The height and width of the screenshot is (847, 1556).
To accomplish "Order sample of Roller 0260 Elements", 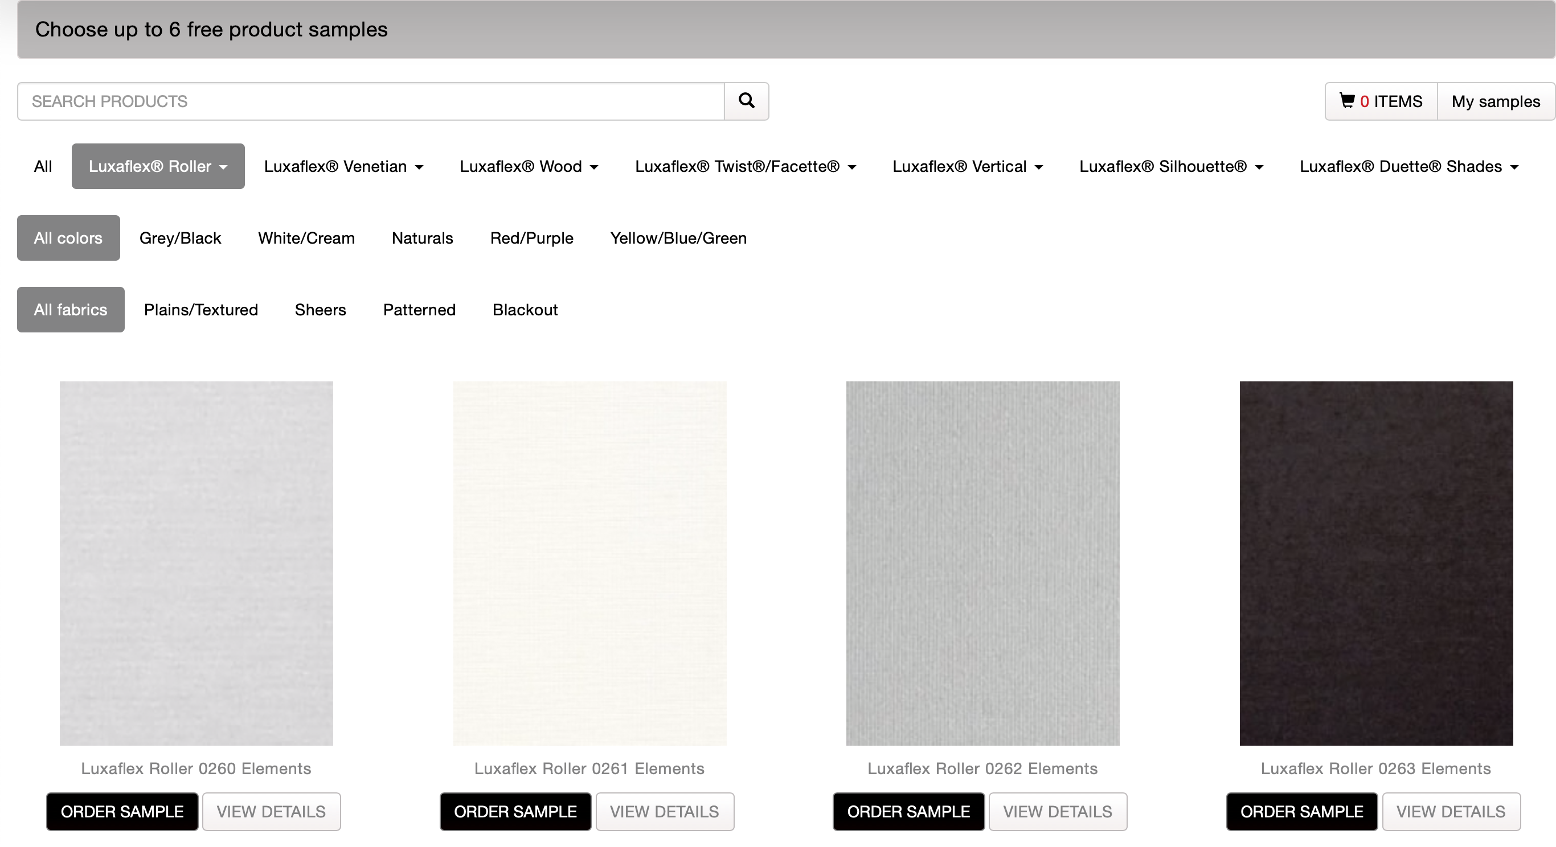I will coord(122,811).
